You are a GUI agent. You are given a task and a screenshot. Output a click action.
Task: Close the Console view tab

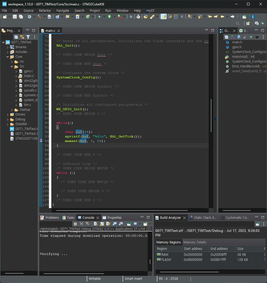pos(98,218)
